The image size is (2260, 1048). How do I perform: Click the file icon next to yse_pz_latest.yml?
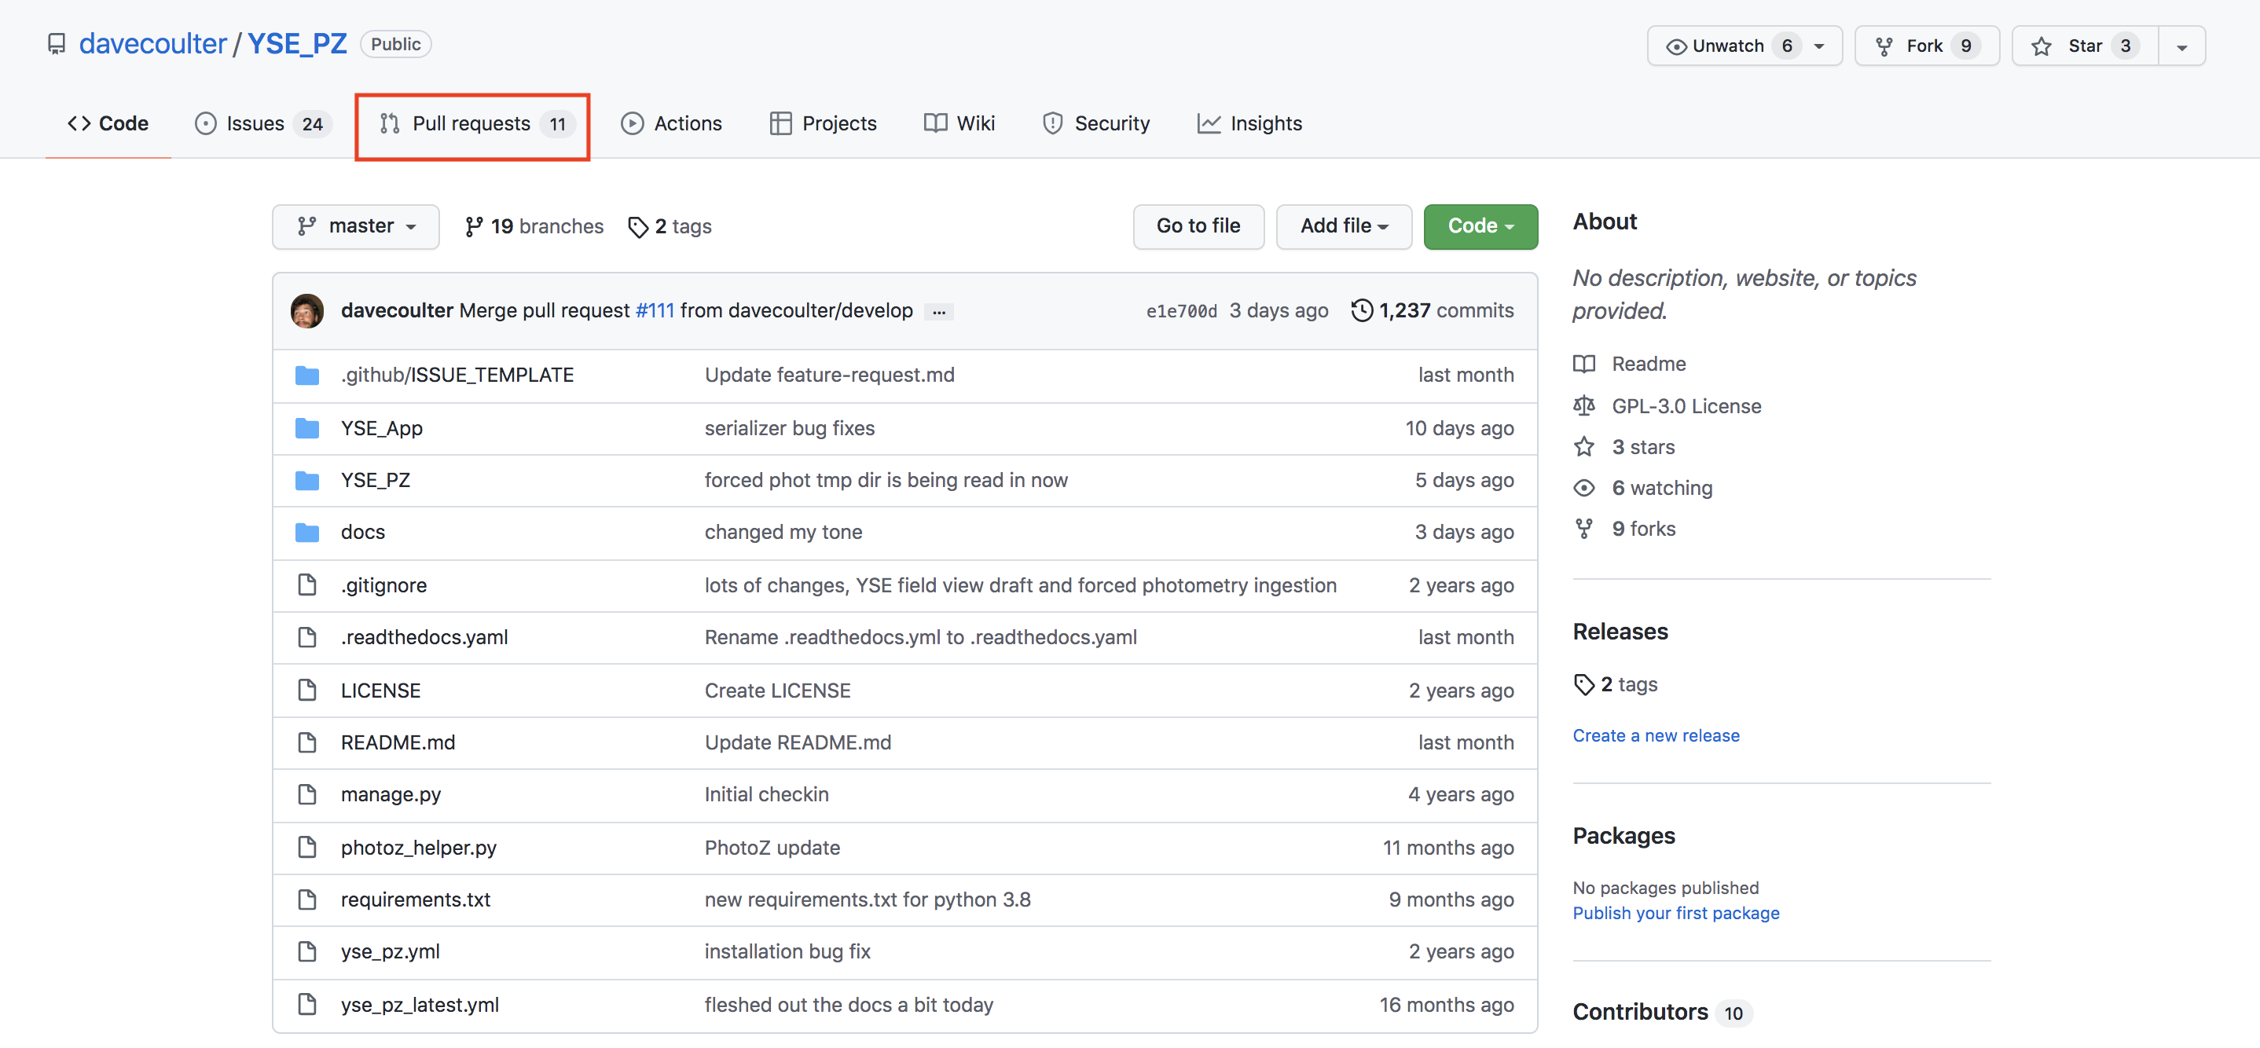click(x=307, y=1004)
